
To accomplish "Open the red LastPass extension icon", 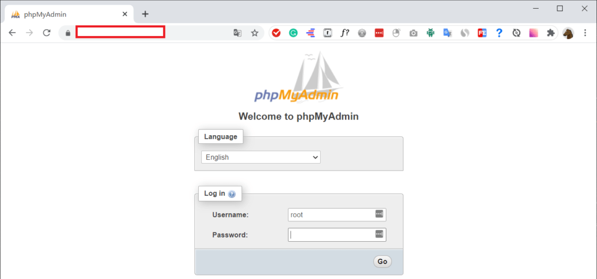I will coord(379,33).
